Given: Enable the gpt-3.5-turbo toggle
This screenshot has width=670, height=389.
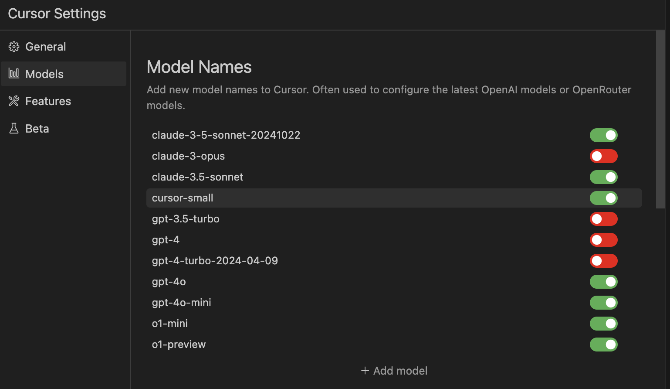Looking at the screenshot, I should tap(604, 219).
